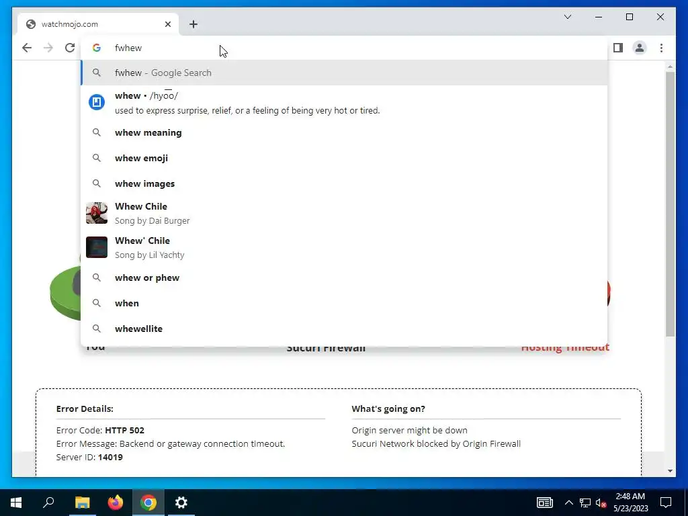Open Settings gear from the taskbar

(x=181, y=503)
